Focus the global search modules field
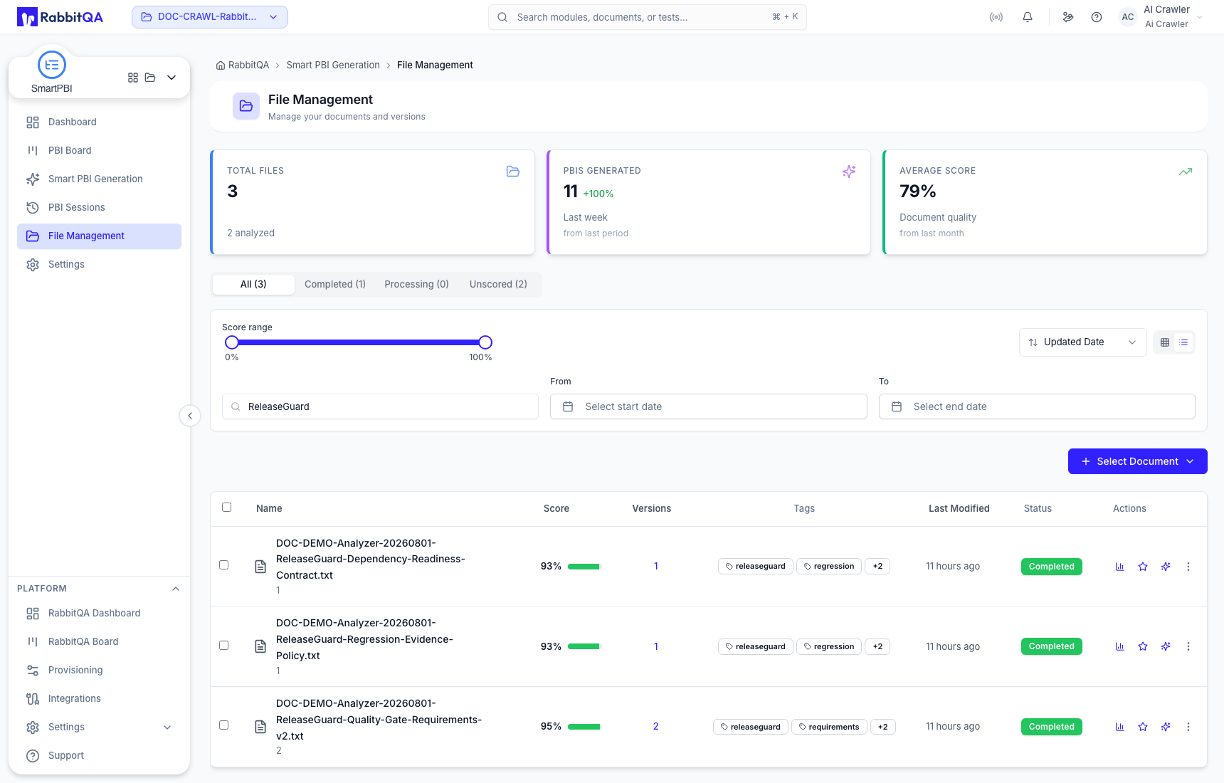 (x=648, y=17)
